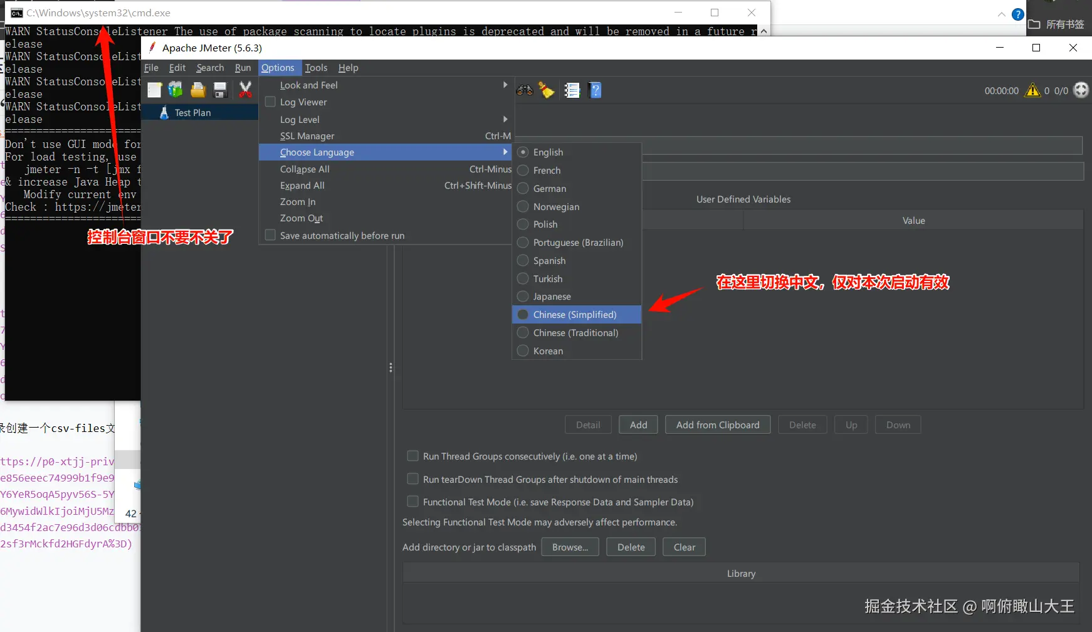
Task: Select Spanish language option
Action: pyautogui.click(x=577, y=261)
